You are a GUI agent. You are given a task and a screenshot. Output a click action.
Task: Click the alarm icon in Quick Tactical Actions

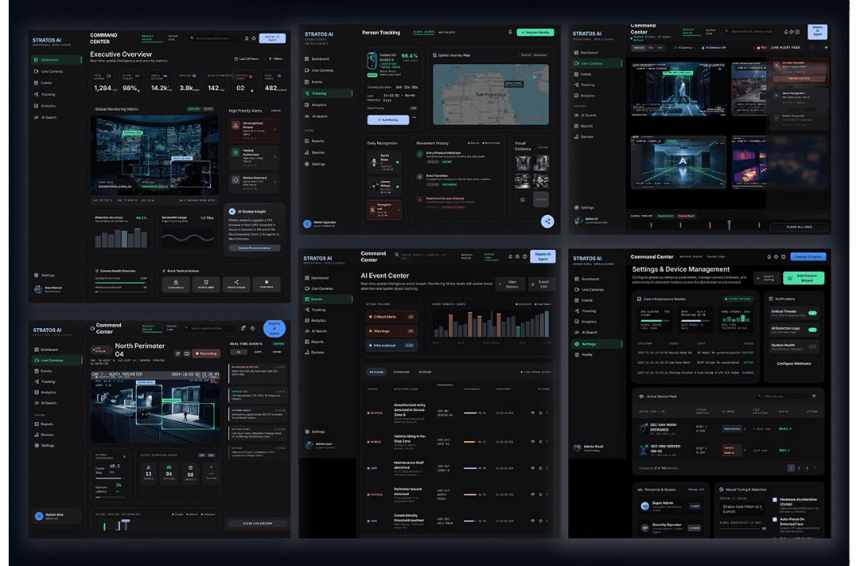[x=206, y=284]
